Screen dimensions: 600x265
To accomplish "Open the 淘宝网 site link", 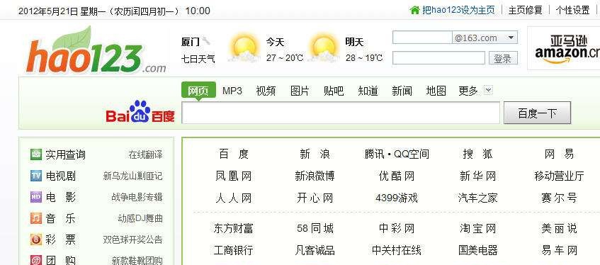I will click(x=477, y=229).
